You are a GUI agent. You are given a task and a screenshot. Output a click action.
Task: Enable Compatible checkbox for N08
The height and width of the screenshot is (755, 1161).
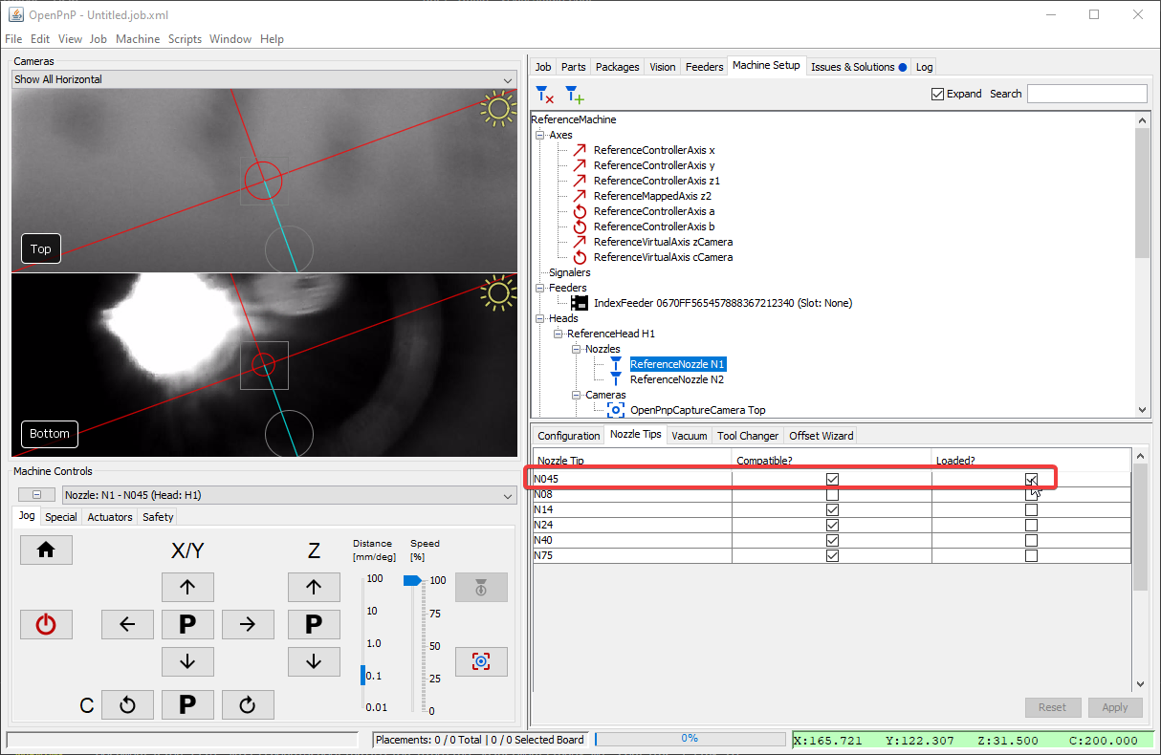pyautogui.click(x=832, y=494)
